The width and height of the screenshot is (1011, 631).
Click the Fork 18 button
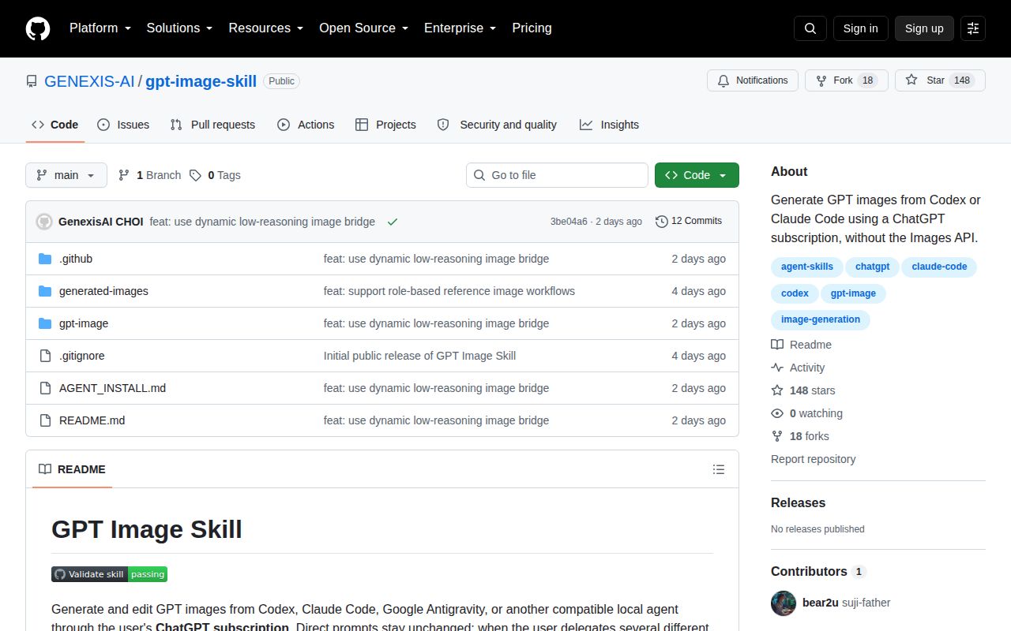[x=847, y=80]
